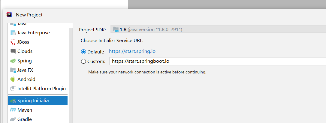Select the Android list item text
Viewport: 326px width, 123px height.
point(26,79)
